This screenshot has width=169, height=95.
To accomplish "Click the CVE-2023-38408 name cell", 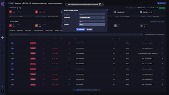I will (80, 53).
